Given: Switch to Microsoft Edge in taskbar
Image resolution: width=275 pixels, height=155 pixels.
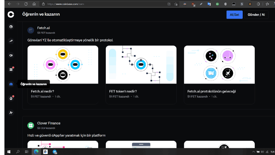Looking at the screenshot, I should pos(36,152).
